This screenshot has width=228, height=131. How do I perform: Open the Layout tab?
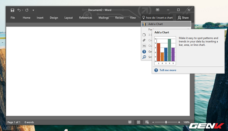coord(68,17)
